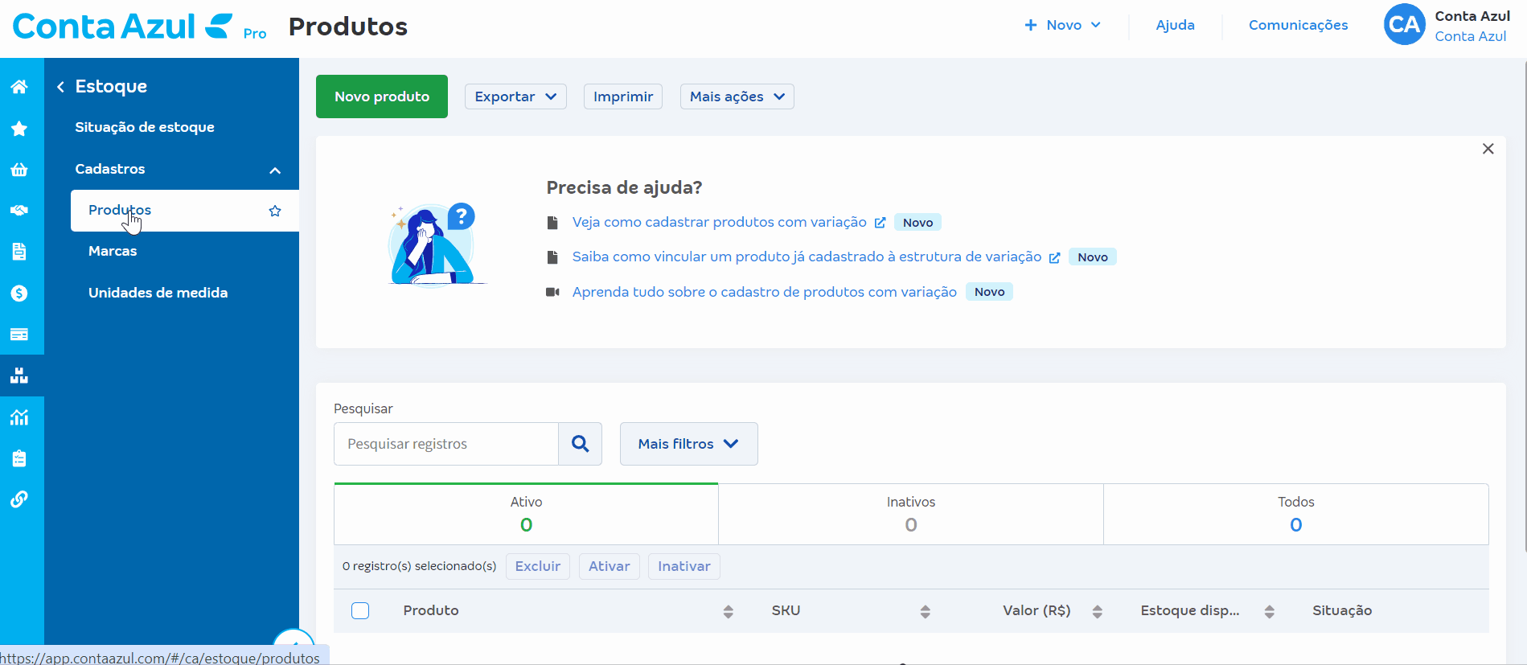Switch to the Ativo tab

527,514
